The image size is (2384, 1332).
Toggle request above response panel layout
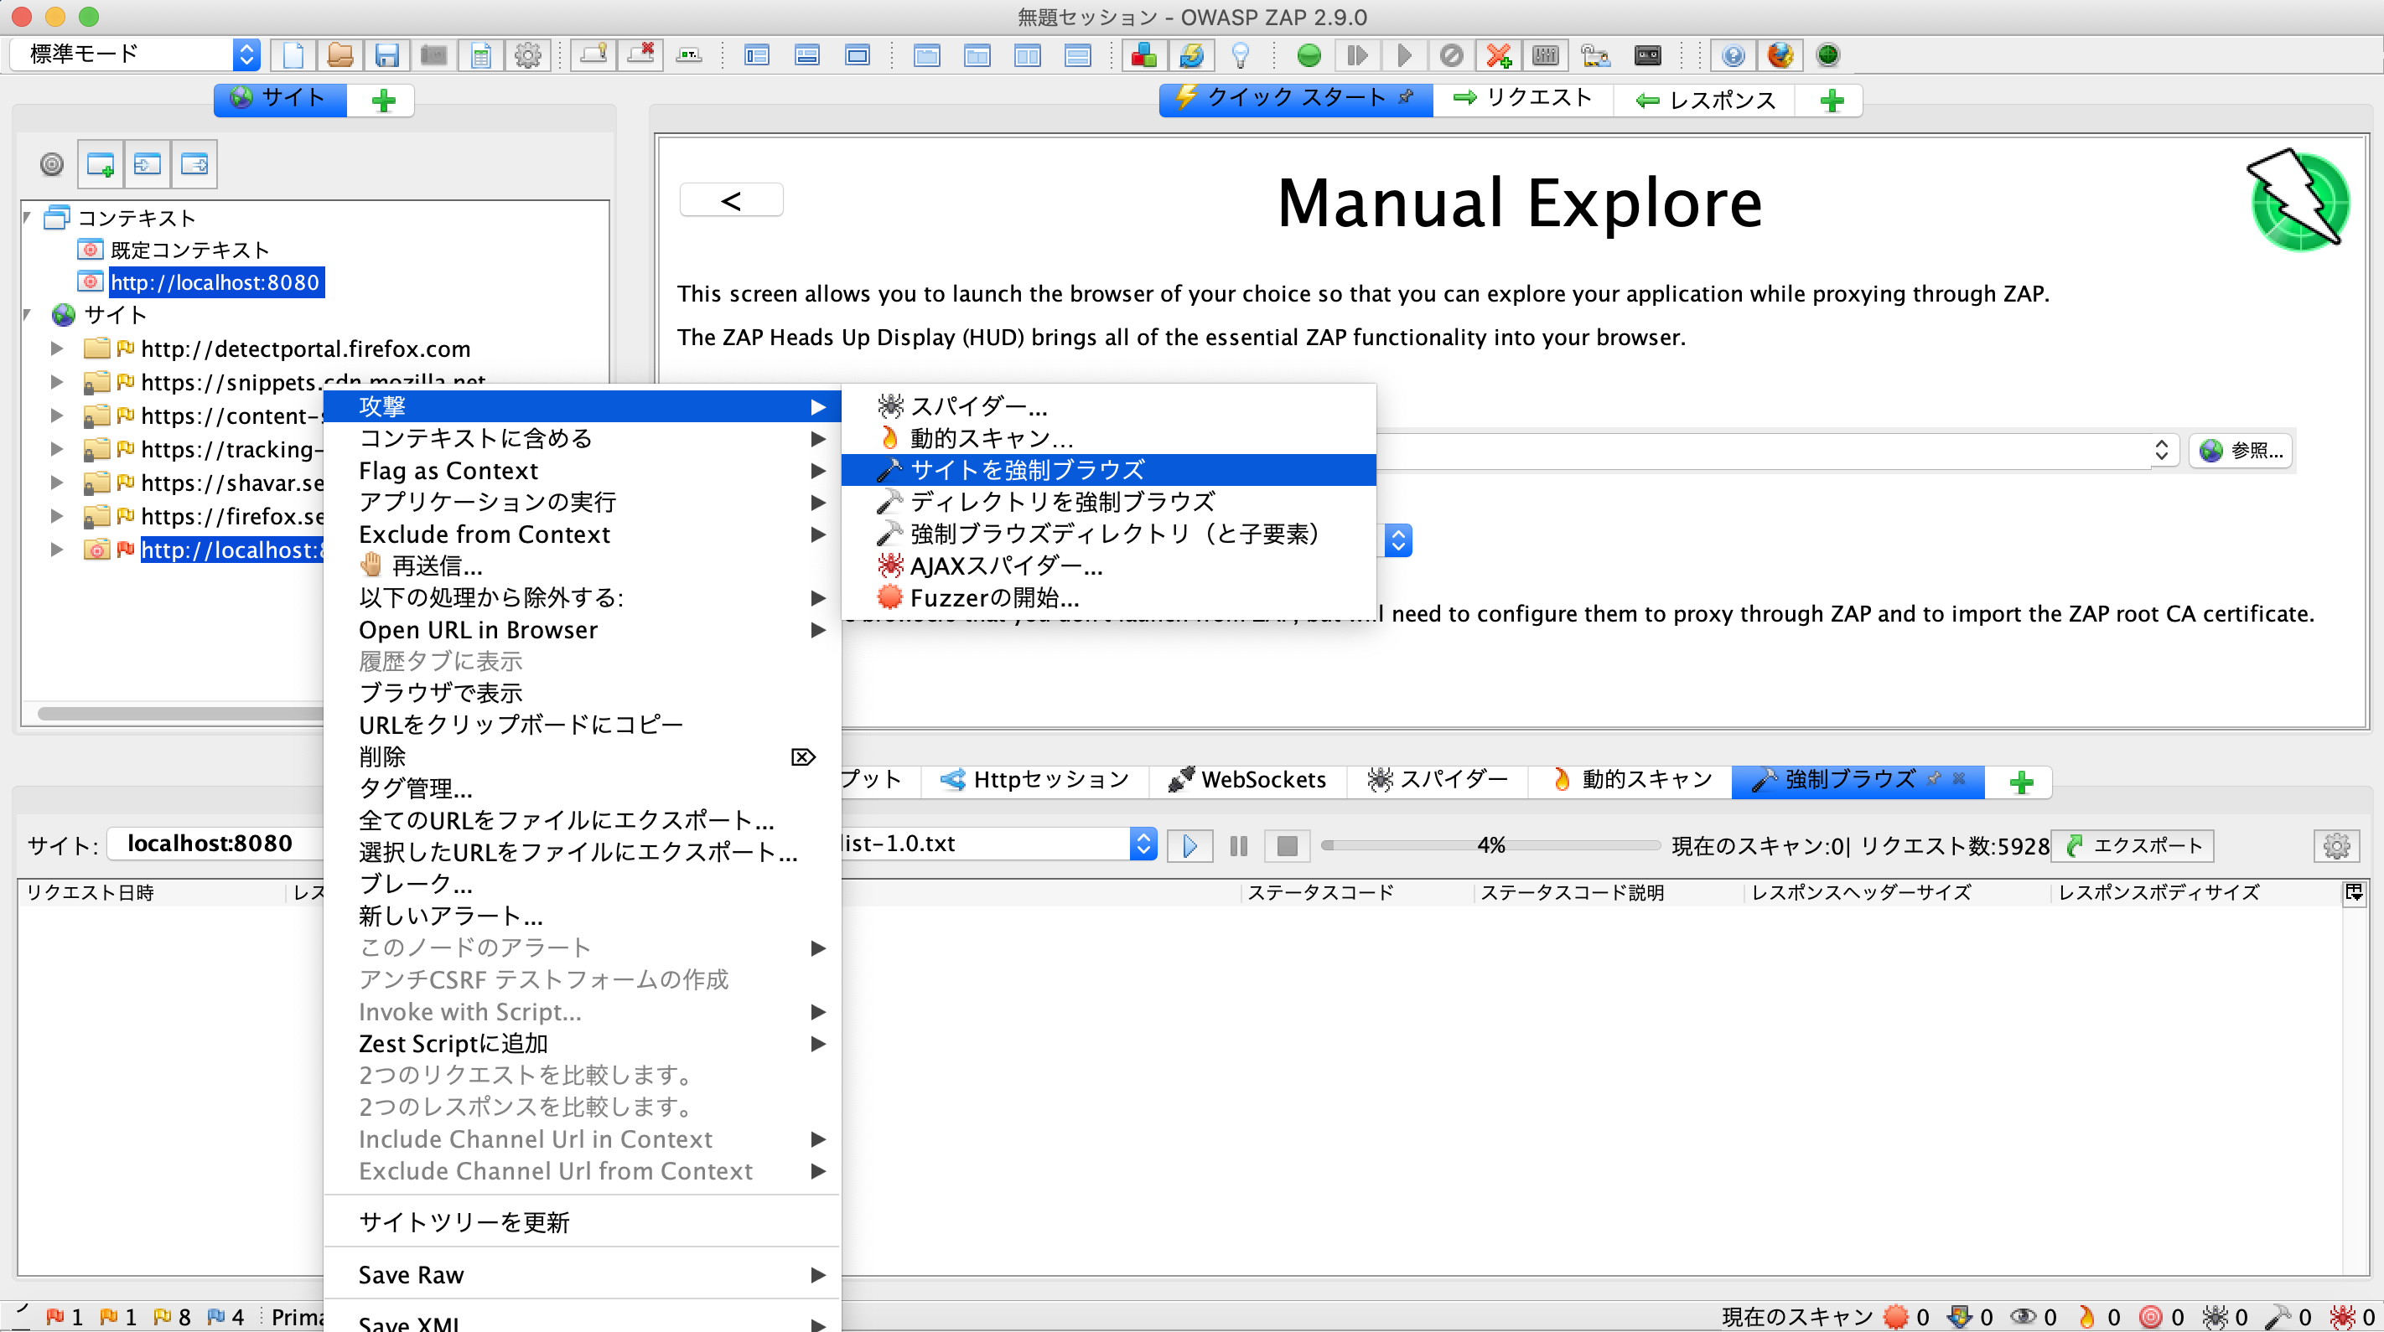pos(1077,55)
